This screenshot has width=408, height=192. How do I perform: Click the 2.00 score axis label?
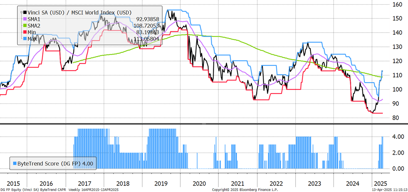click(397, 153)
